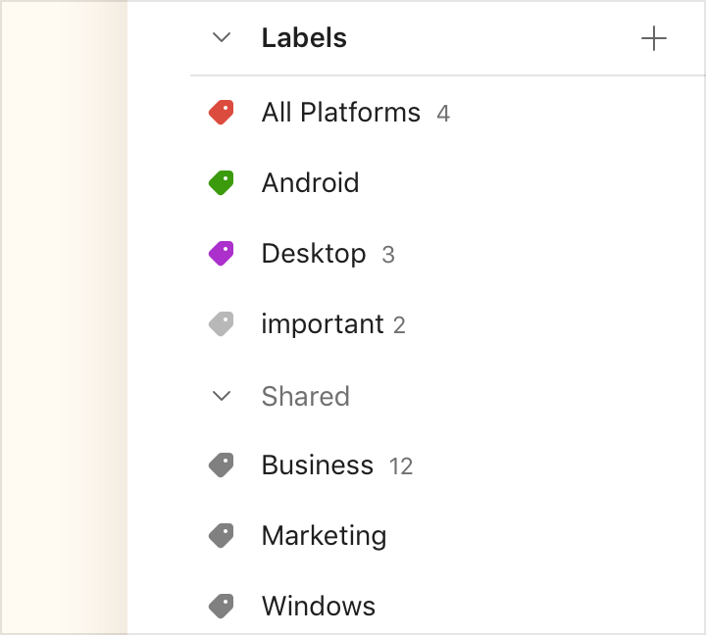Click the Shared subsection heading text
Screen dimensions: 706x635
pos(305,396)
